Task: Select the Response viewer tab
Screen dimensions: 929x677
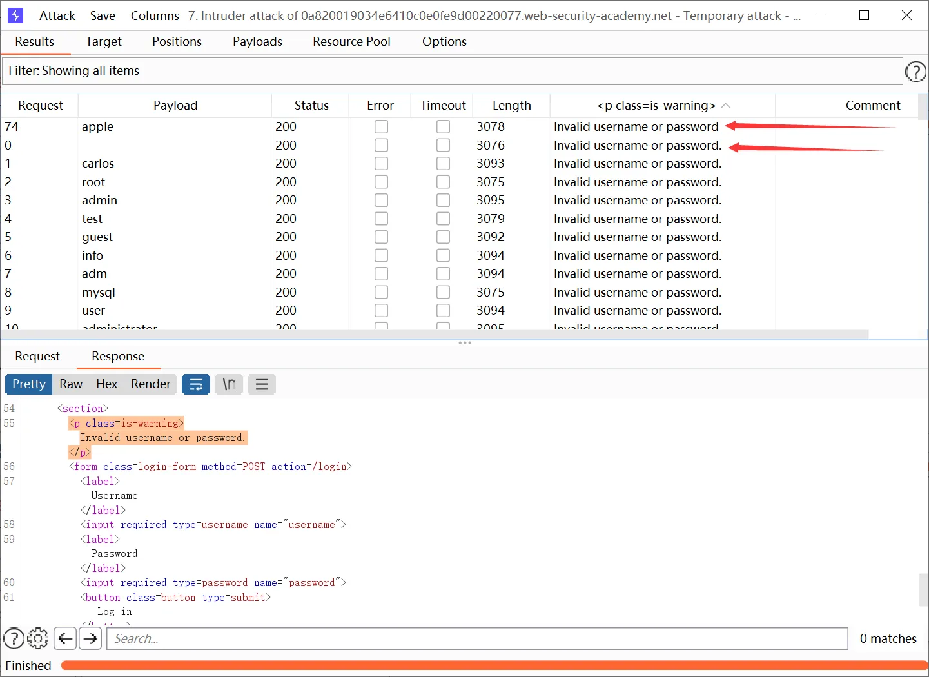Action: [118, 356]
